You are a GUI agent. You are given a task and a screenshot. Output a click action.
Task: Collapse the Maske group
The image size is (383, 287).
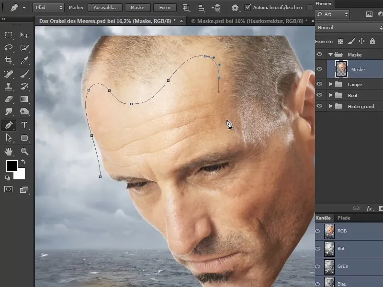pos(330,55)
